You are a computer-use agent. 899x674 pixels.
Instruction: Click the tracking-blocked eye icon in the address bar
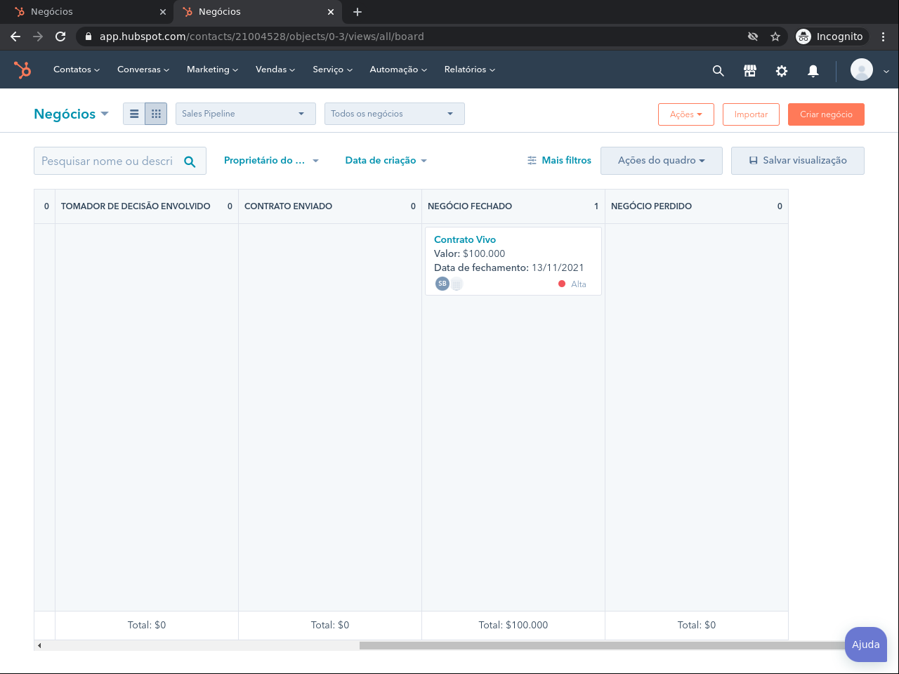pyautogui.click(x=753, y=37)
